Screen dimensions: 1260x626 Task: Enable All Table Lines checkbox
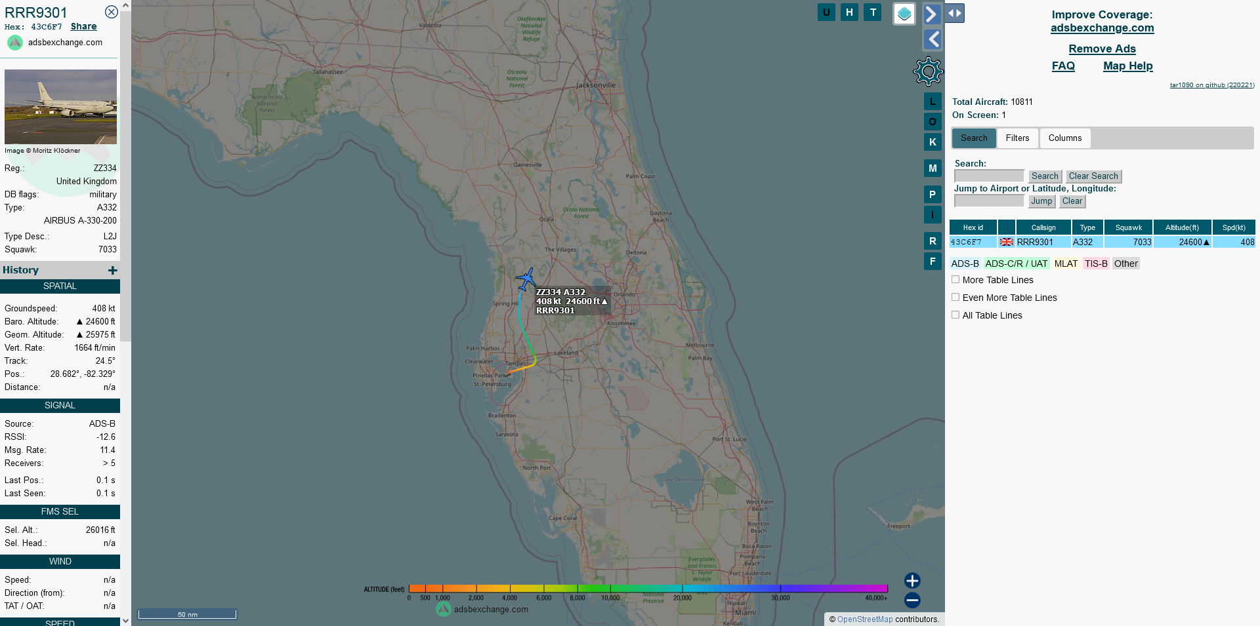(x=955, y=315)
